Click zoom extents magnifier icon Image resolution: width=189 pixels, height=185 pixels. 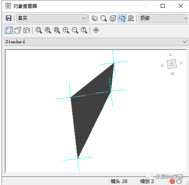point(57,30)
